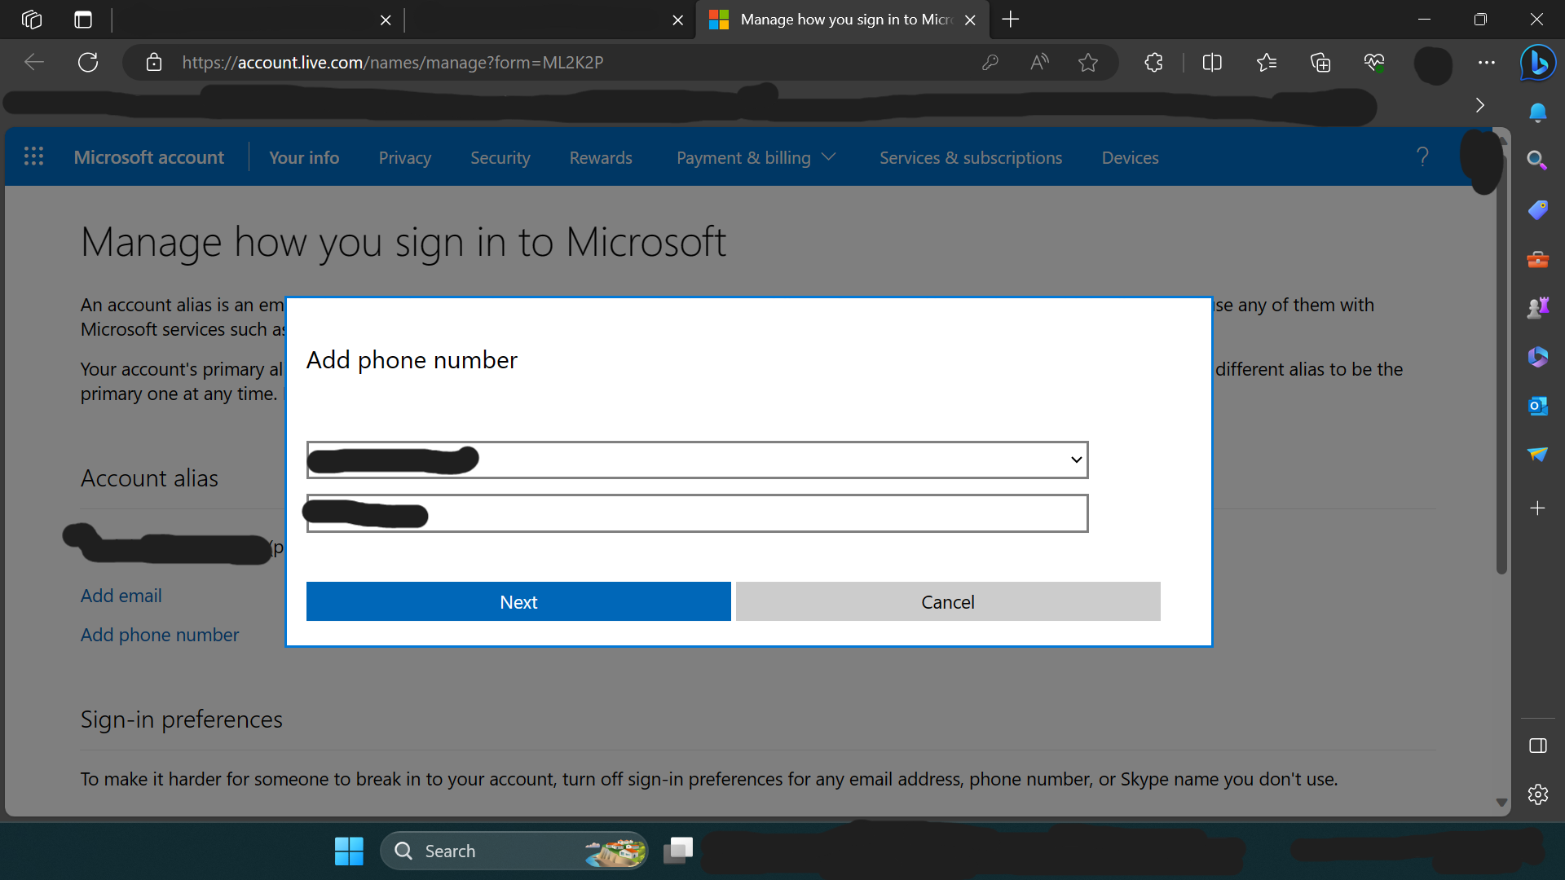
Task: Open the Edge profile avatar icon
Action: pyautogui.click(x=1434, y=62)
